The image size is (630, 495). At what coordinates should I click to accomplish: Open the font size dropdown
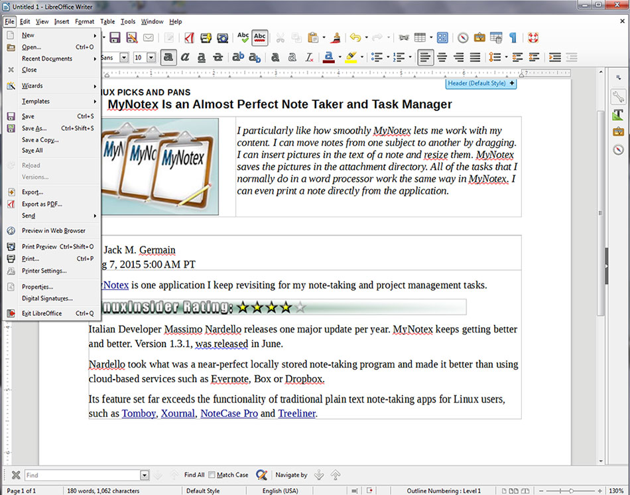coord(151,58)
